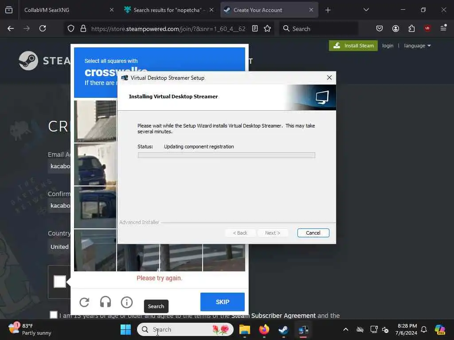Viewport: 454px width, 340px height.
Task: Click the Country field showing United
Action: click(59, 247)
